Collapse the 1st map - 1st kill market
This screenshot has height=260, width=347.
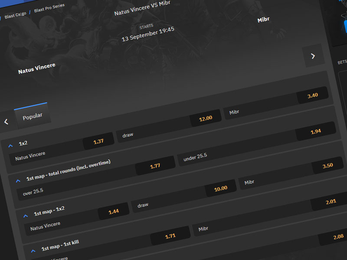(33, 251)
